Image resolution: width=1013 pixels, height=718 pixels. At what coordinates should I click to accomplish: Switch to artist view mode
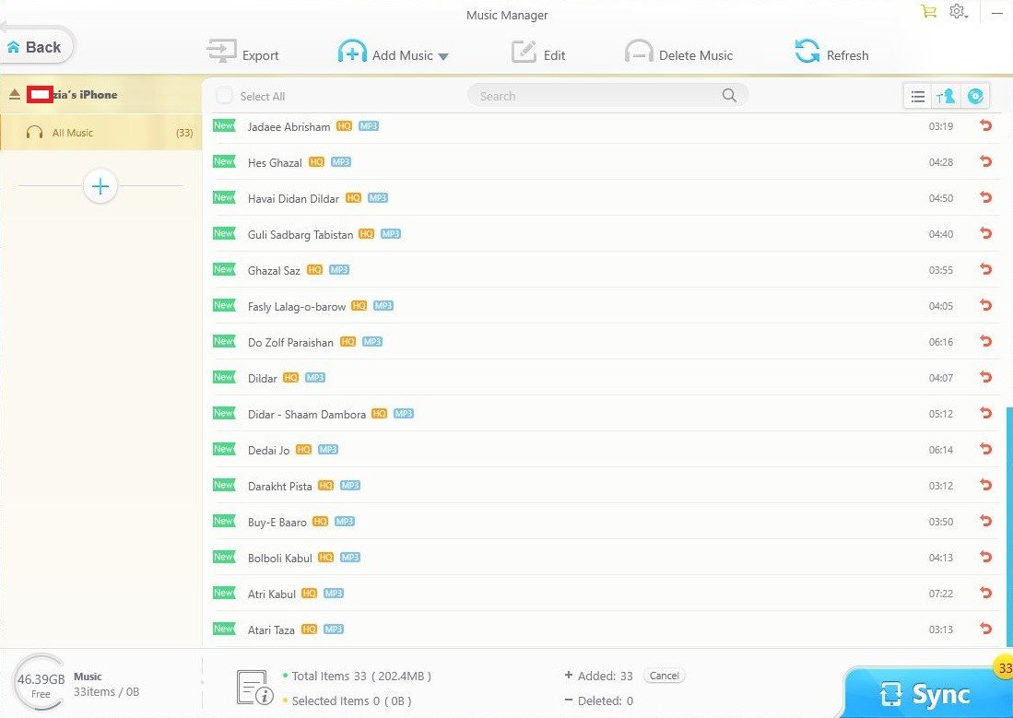click(946, 96)
